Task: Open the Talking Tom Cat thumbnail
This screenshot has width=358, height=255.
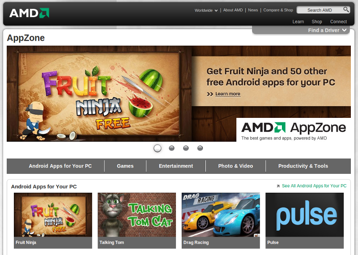Action: click(137, 215)
